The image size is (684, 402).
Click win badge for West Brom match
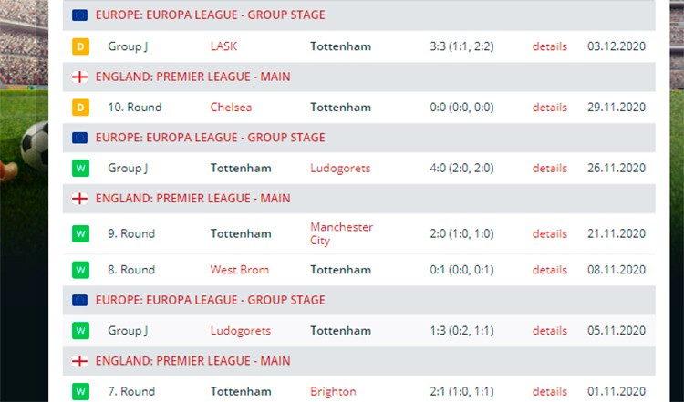pos(80,270)
